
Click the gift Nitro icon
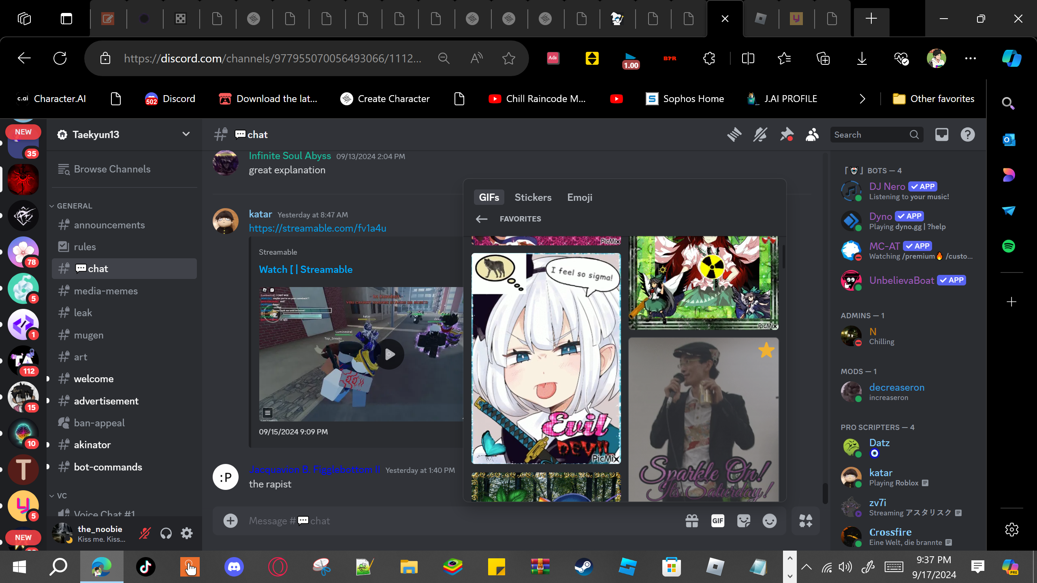pyautogui.click(x=692, y=521)
